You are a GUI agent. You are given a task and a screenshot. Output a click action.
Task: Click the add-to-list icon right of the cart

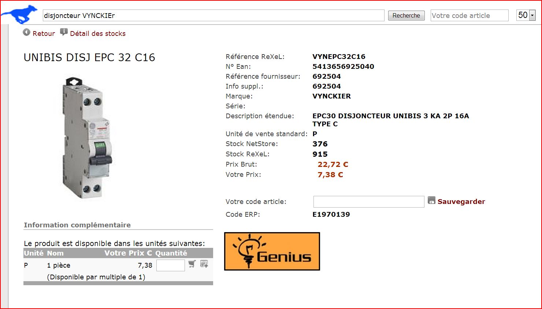tap(204, 264)
